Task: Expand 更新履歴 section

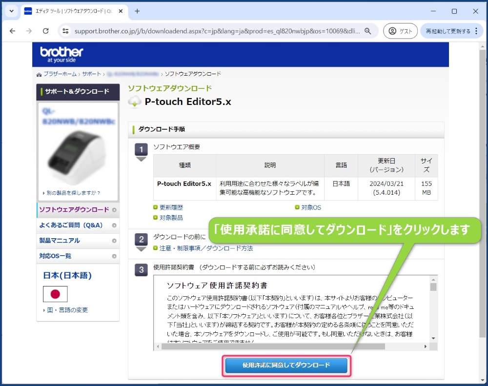Action: coord(171,207)
